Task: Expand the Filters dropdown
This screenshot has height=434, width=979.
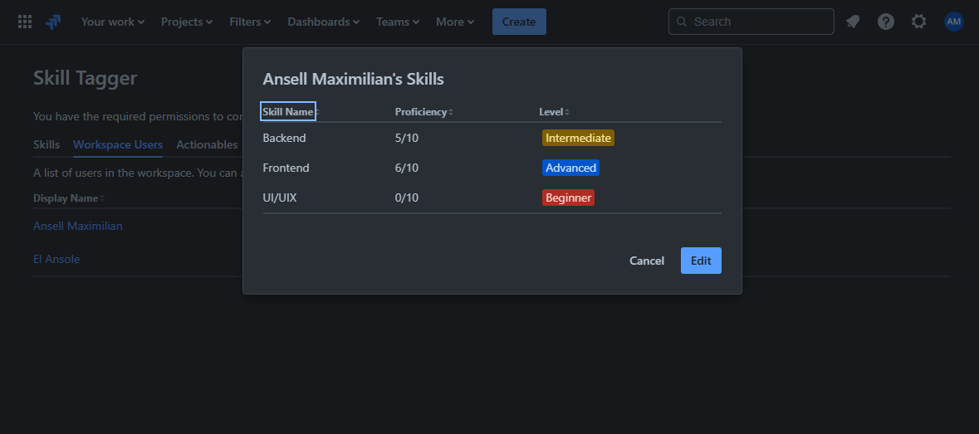Action: tap(250, 22)
